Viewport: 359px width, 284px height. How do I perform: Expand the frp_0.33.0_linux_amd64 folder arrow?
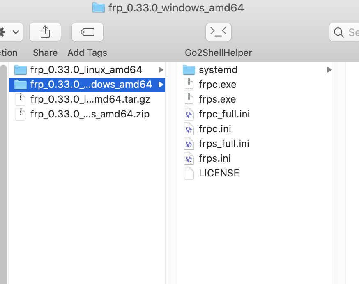pos(161,70)
